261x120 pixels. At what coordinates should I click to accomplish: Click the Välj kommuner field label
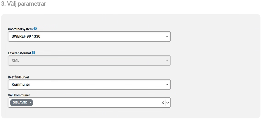[x=19, y=95]
